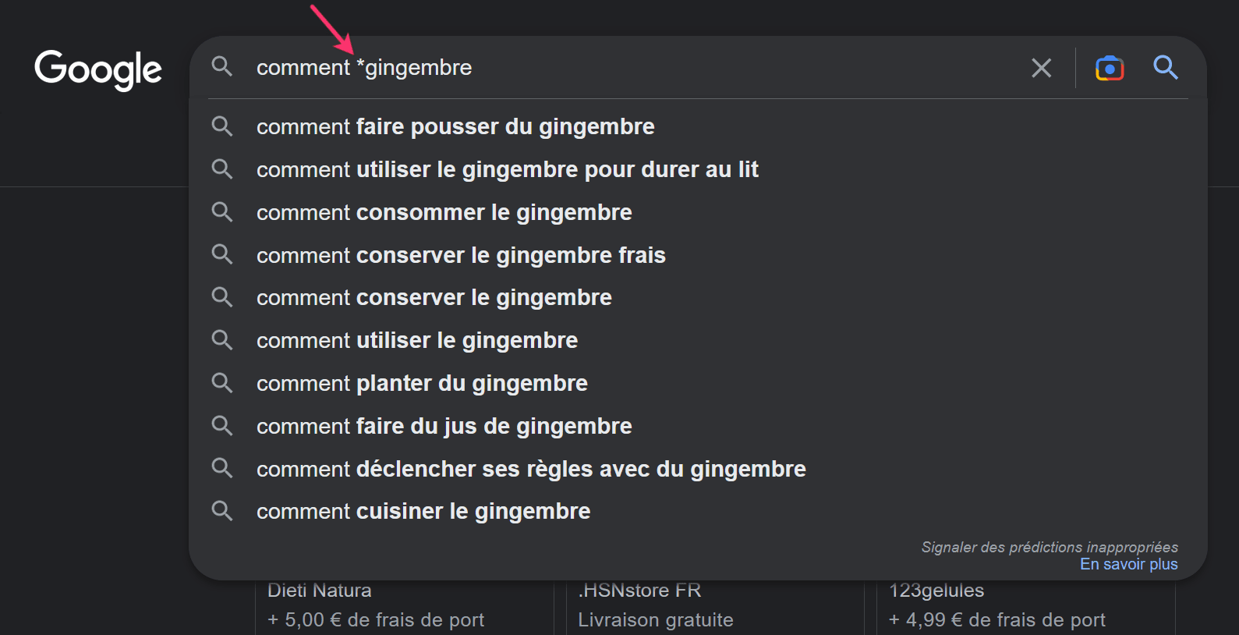Image resolution: width=1239 pixels, height=635 pixels.
Task: Clear the search box with X icon
Action: tap(1041, 68)
